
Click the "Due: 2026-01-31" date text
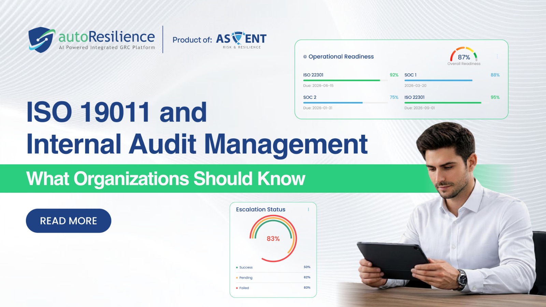(x=318, y=108)
